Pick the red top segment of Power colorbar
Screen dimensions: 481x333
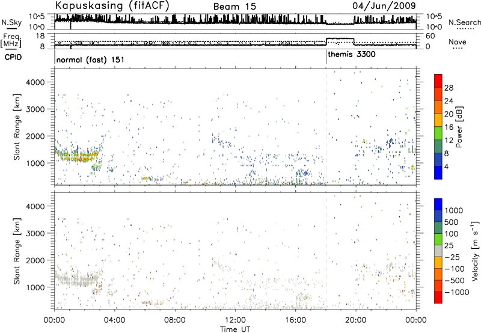(x=438, y=81)
